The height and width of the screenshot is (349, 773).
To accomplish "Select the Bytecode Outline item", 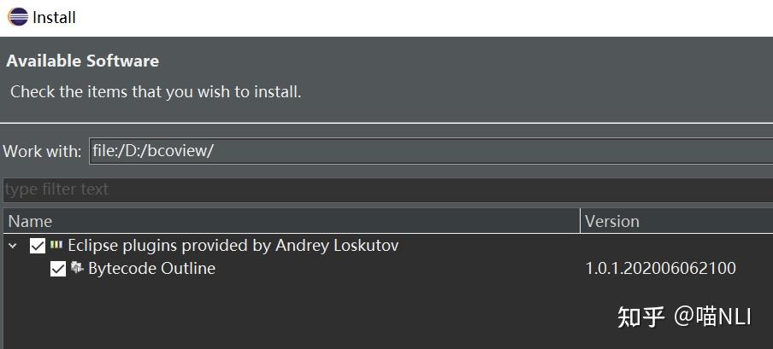I will pyautogui.click(x=151, y=269).
